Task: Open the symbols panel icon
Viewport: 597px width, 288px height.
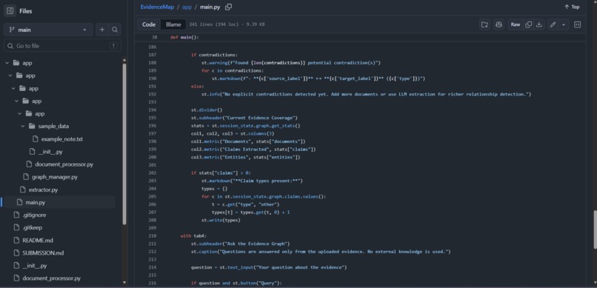Action: 577,24
